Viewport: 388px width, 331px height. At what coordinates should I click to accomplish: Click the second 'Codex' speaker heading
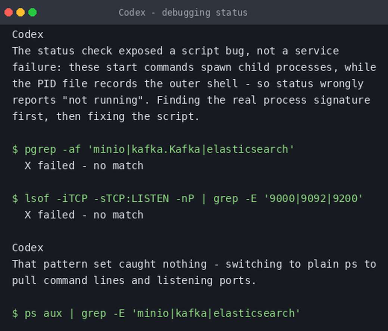(x=28, y=248)
